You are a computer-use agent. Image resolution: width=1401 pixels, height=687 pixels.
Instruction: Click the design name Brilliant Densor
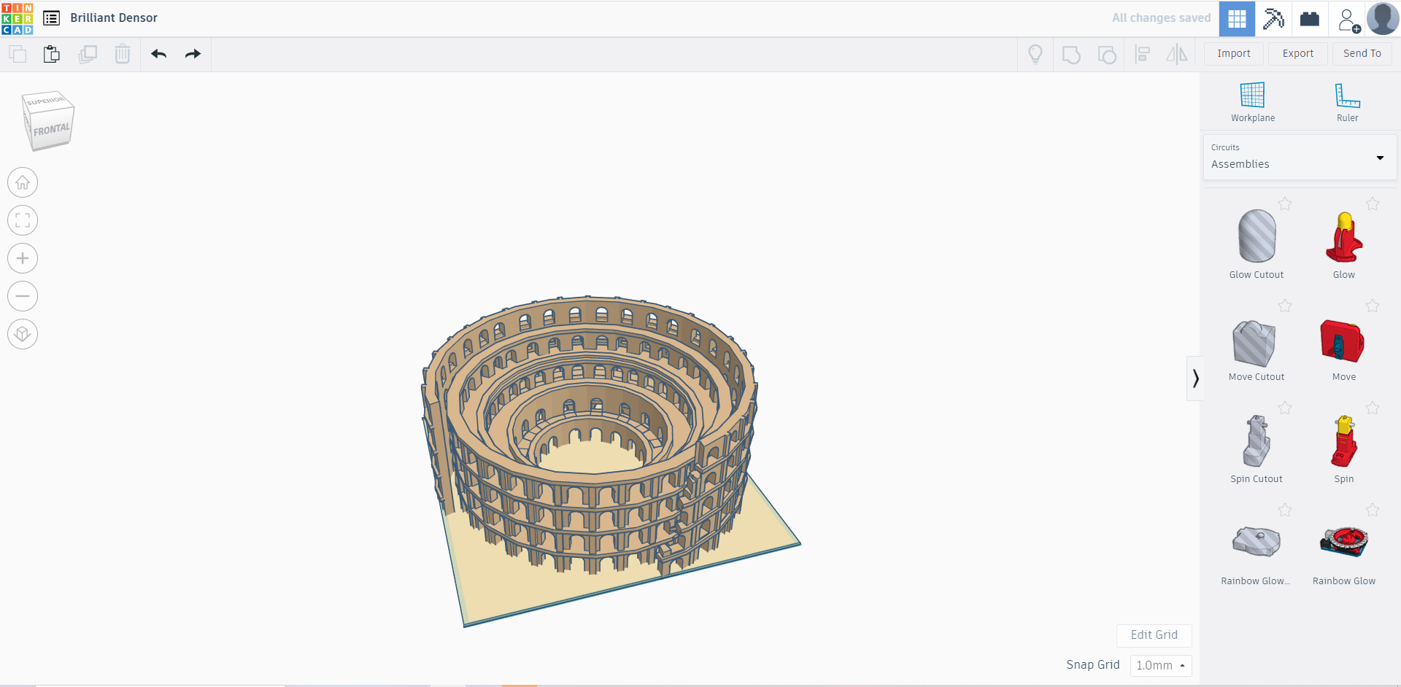point(114,18)
